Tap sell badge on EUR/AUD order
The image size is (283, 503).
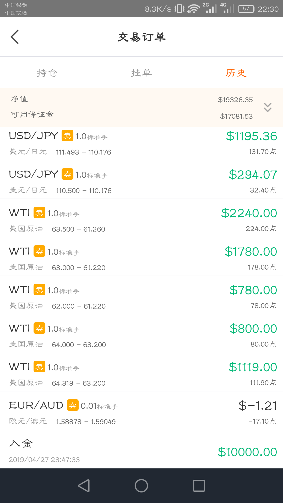pos(73,405)
